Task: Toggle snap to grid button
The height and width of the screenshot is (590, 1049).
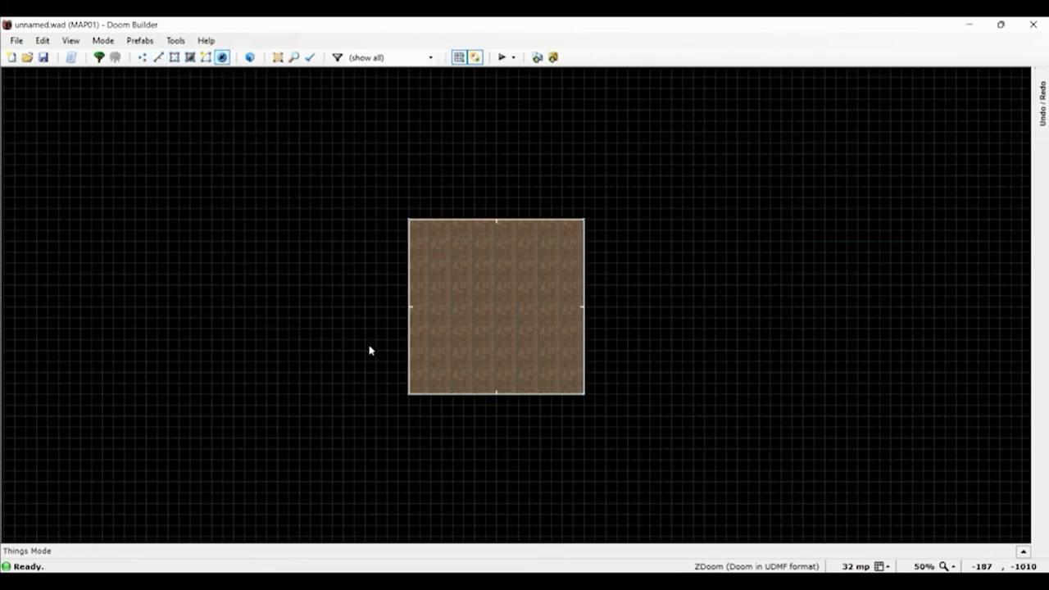Action: click(x=459, y=57)
